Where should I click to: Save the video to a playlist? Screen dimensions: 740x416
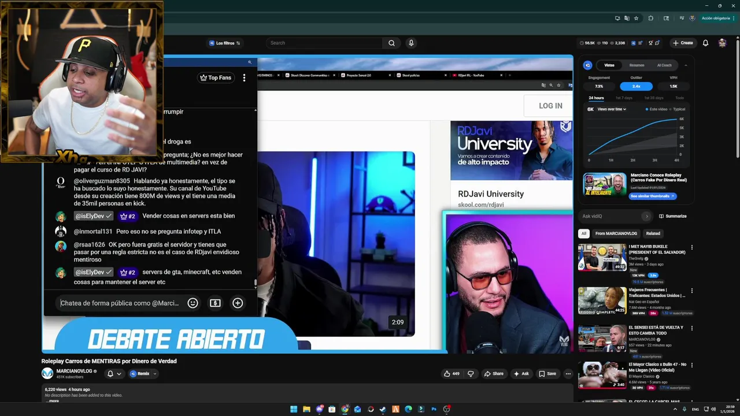[x=547, y=374]
